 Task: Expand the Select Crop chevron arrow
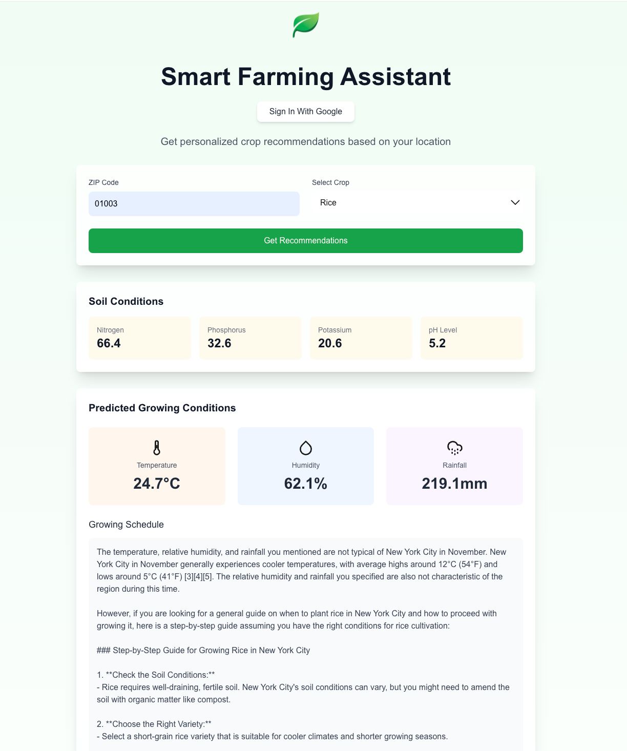[515, 203]
